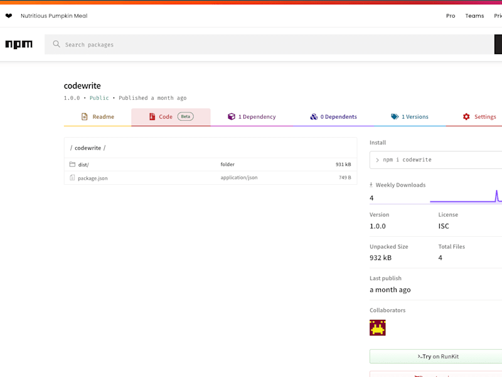The width and height of the screenshot is (502, 377).
Task: Click the Settings gear icon
Action: tap(466, 117)
